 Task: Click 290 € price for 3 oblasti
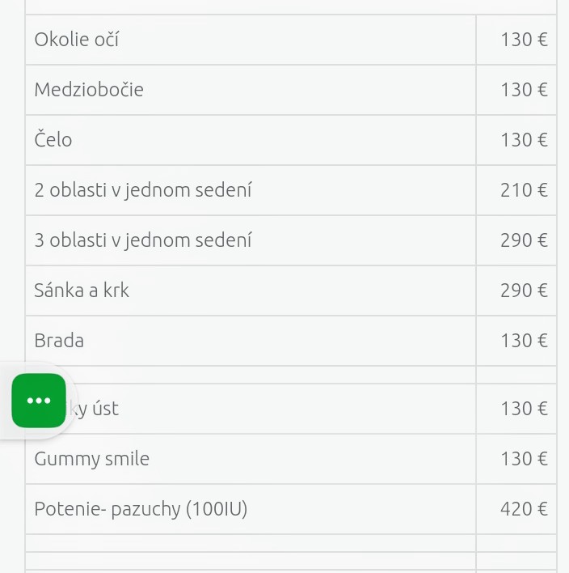[x=524, y=240]
